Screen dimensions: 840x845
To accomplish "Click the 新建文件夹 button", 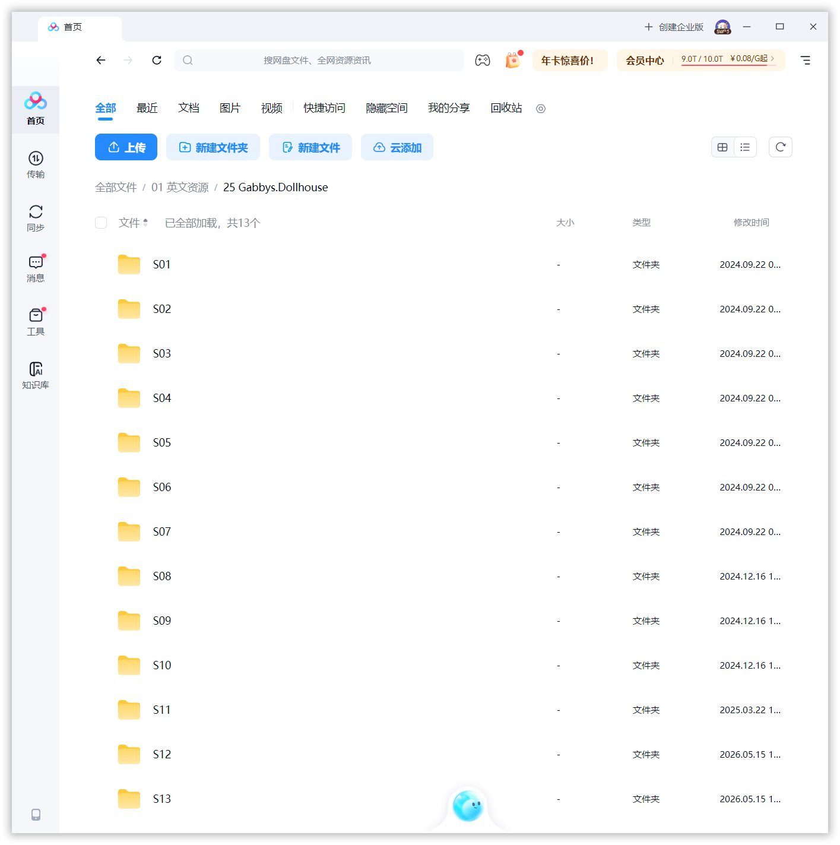I will pyautogui.click(x=213, y=147).
